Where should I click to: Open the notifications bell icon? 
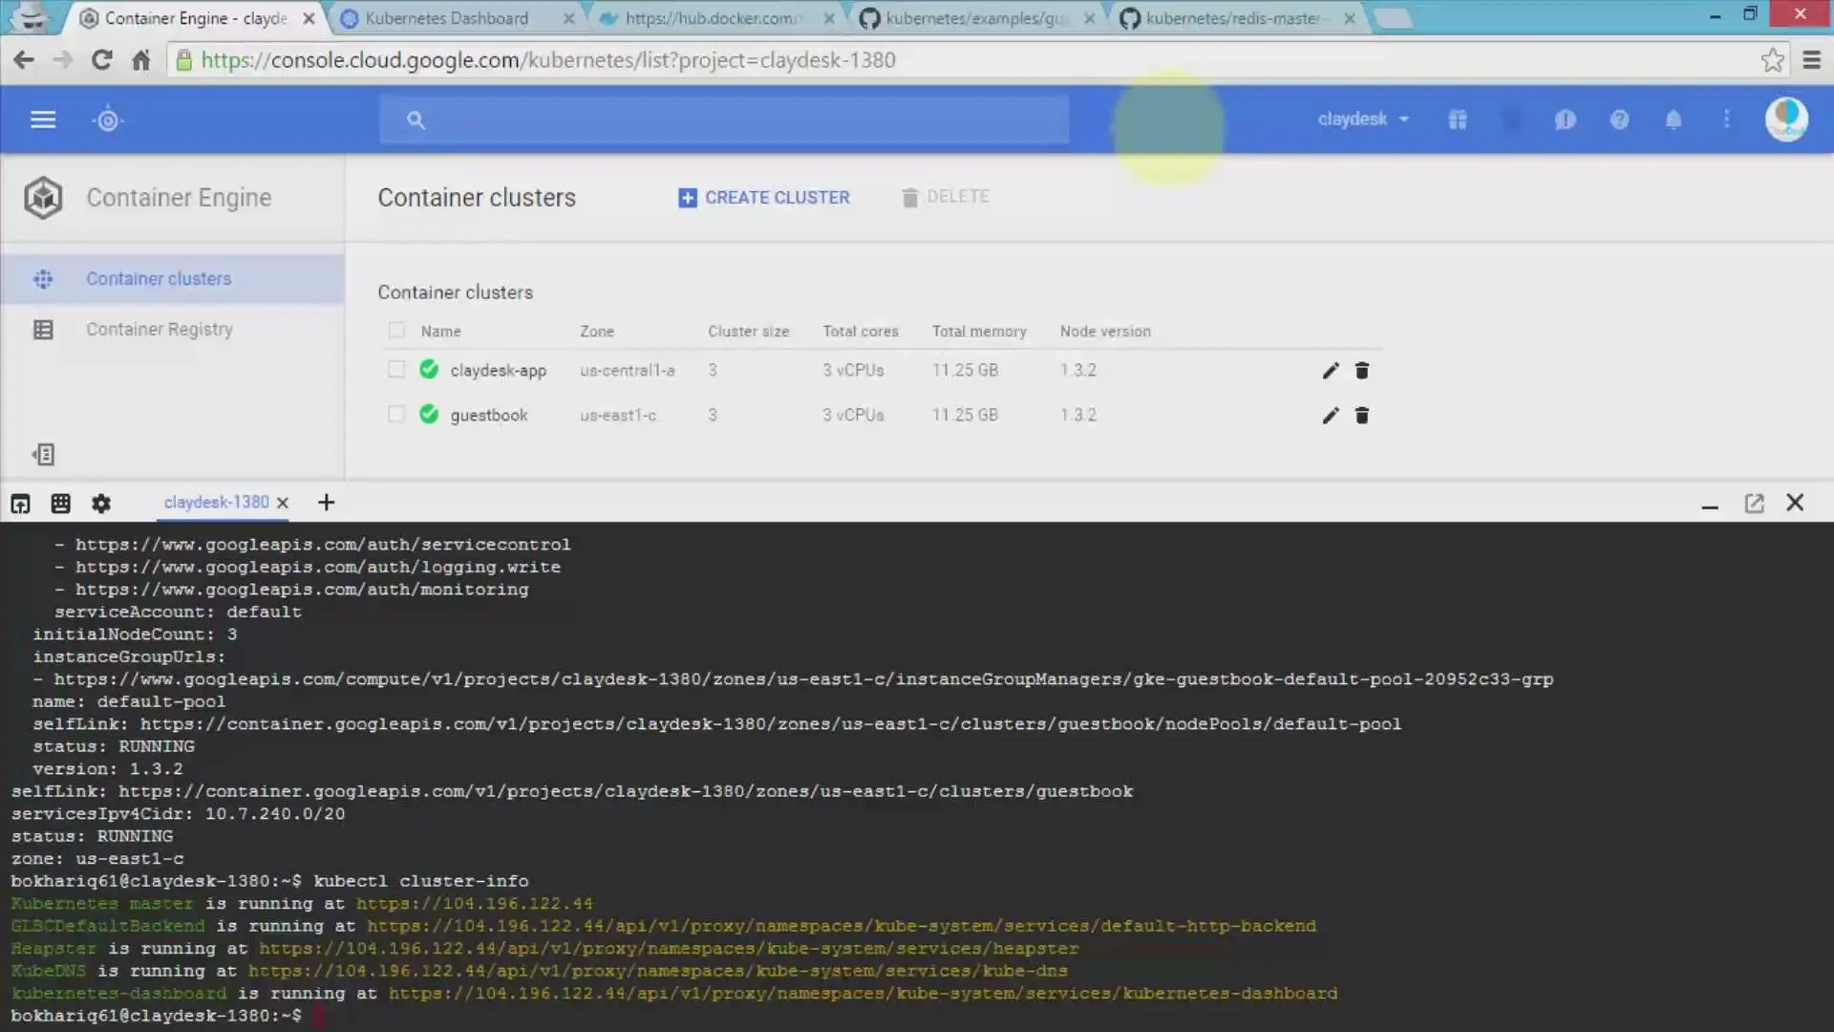[x=1674, y=119]
